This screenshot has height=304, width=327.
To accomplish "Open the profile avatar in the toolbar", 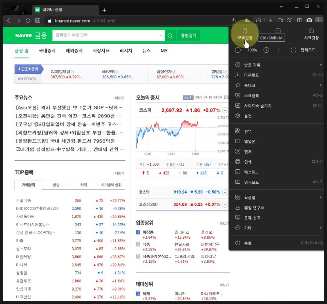I will 309,20.
